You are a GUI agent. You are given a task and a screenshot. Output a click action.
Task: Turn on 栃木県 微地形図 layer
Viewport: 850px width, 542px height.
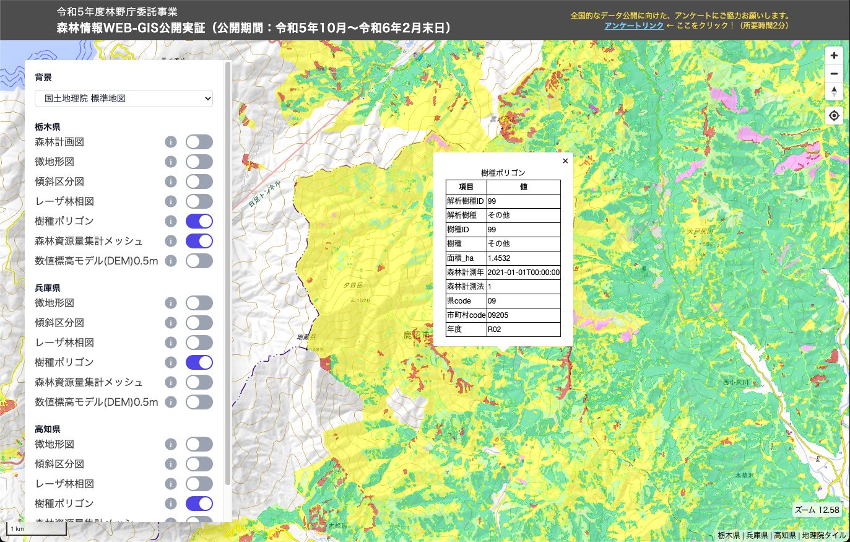(x=199, y=162)
